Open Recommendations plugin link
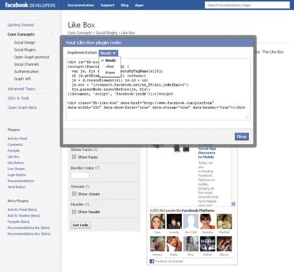This screenshot has width=294, height=272. 21,181
